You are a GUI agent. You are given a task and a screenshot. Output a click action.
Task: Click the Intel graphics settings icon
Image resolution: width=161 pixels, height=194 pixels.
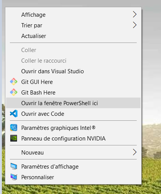click(x=14, y=128)
